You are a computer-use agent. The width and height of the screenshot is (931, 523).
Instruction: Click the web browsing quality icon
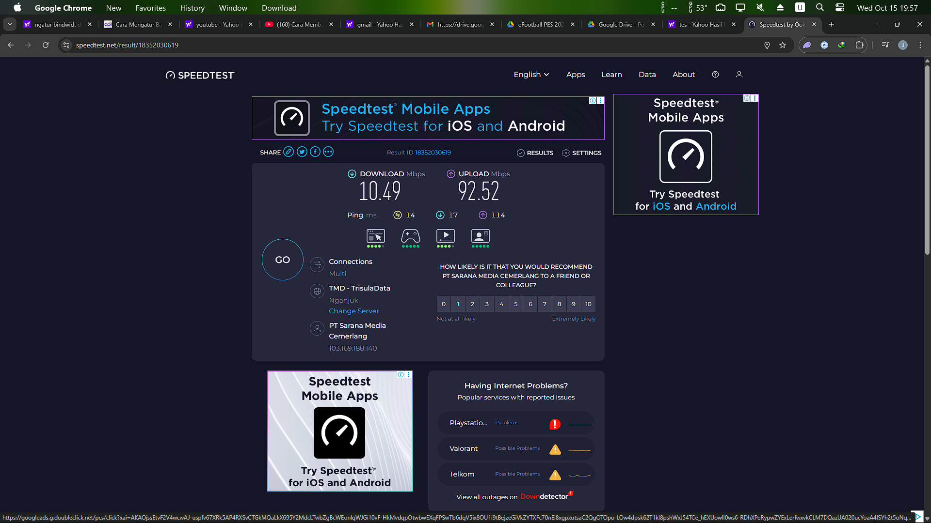376,236
